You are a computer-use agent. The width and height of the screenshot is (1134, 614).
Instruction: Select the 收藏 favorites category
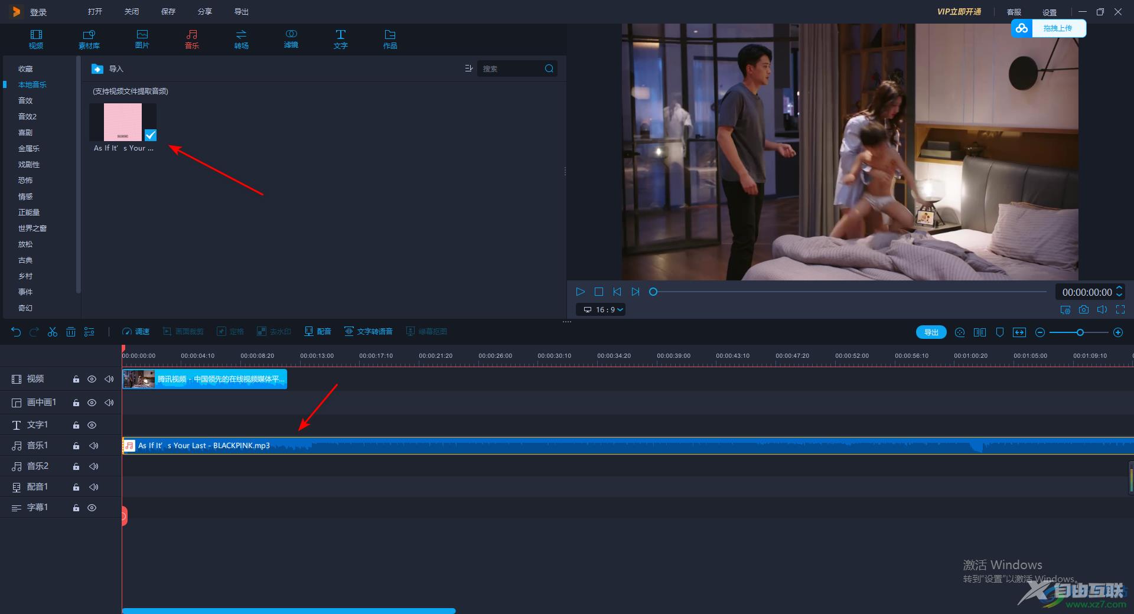tap(25, 69)
